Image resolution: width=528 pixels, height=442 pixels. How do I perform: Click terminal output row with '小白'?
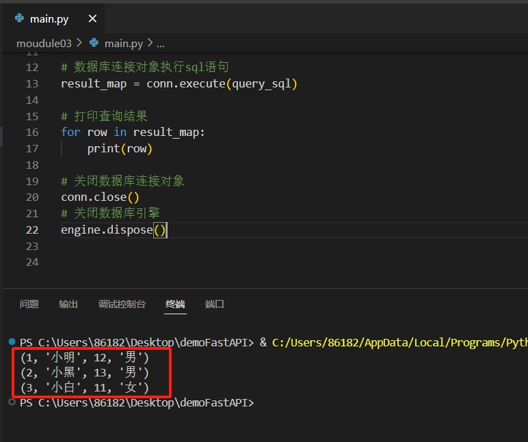[x=85, y=387]
